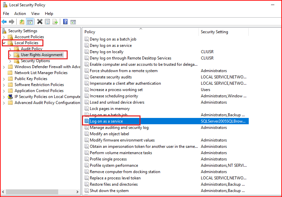Click the Up One Level folder icon
Screen dimensions: 282x197
pyautogui.click(x=22, y=22)
